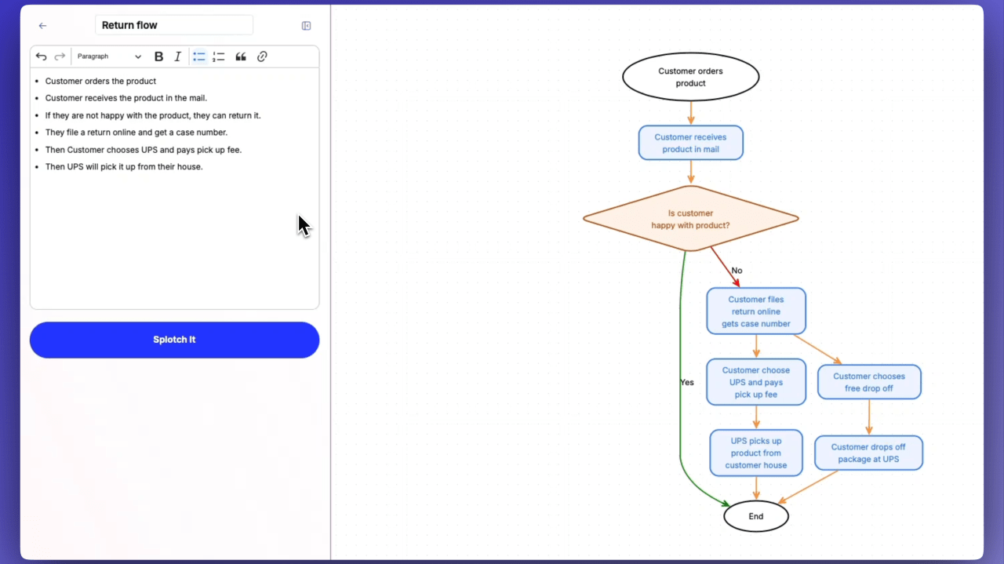
Task: Open the Paragraph style dropdown
Action: [108, 56]
